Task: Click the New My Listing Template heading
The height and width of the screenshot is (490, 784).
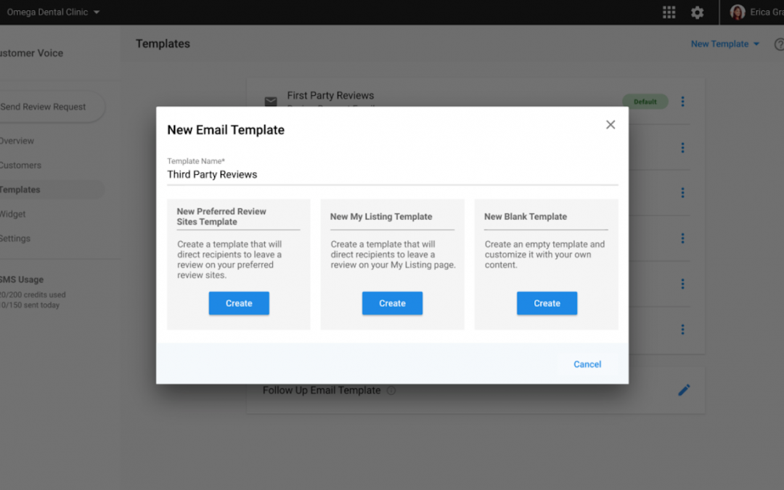Action: pos(381,216)
